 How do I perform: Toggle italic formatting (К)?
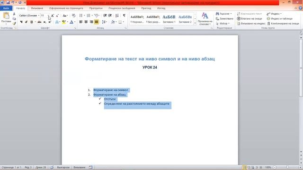point(27,22)
